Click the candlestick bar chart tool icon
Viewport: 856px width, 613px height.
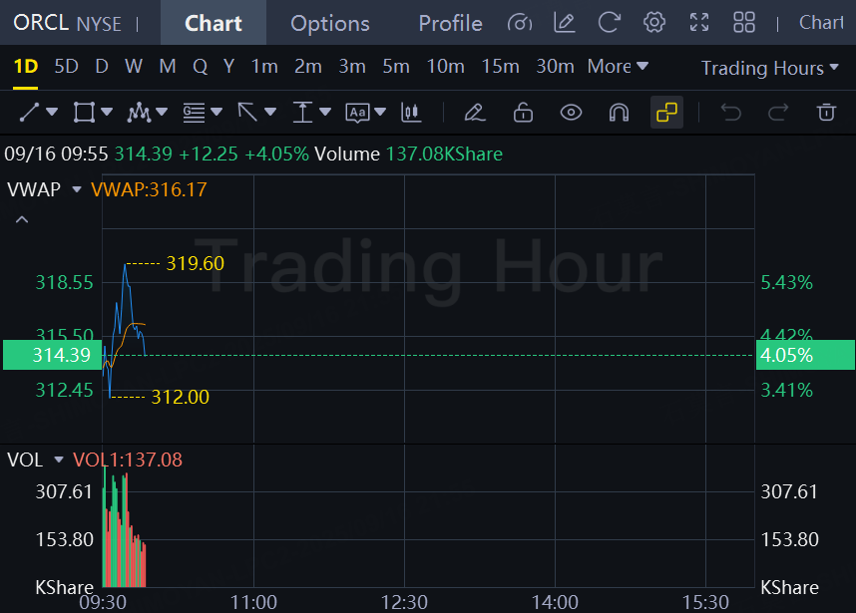pyautogui.click(x=411, y=113)
